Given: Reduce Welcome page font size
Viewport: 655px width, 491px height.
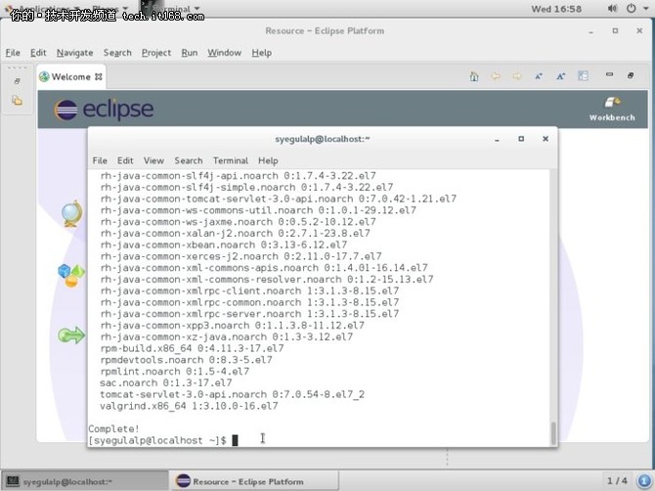Looking at the screenshot, I should [x=539, y=76].
